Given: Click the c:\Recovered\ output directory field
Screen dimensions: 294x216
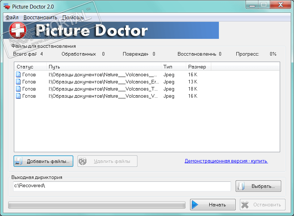Looking at the screenshot, I should pos(122,186).
